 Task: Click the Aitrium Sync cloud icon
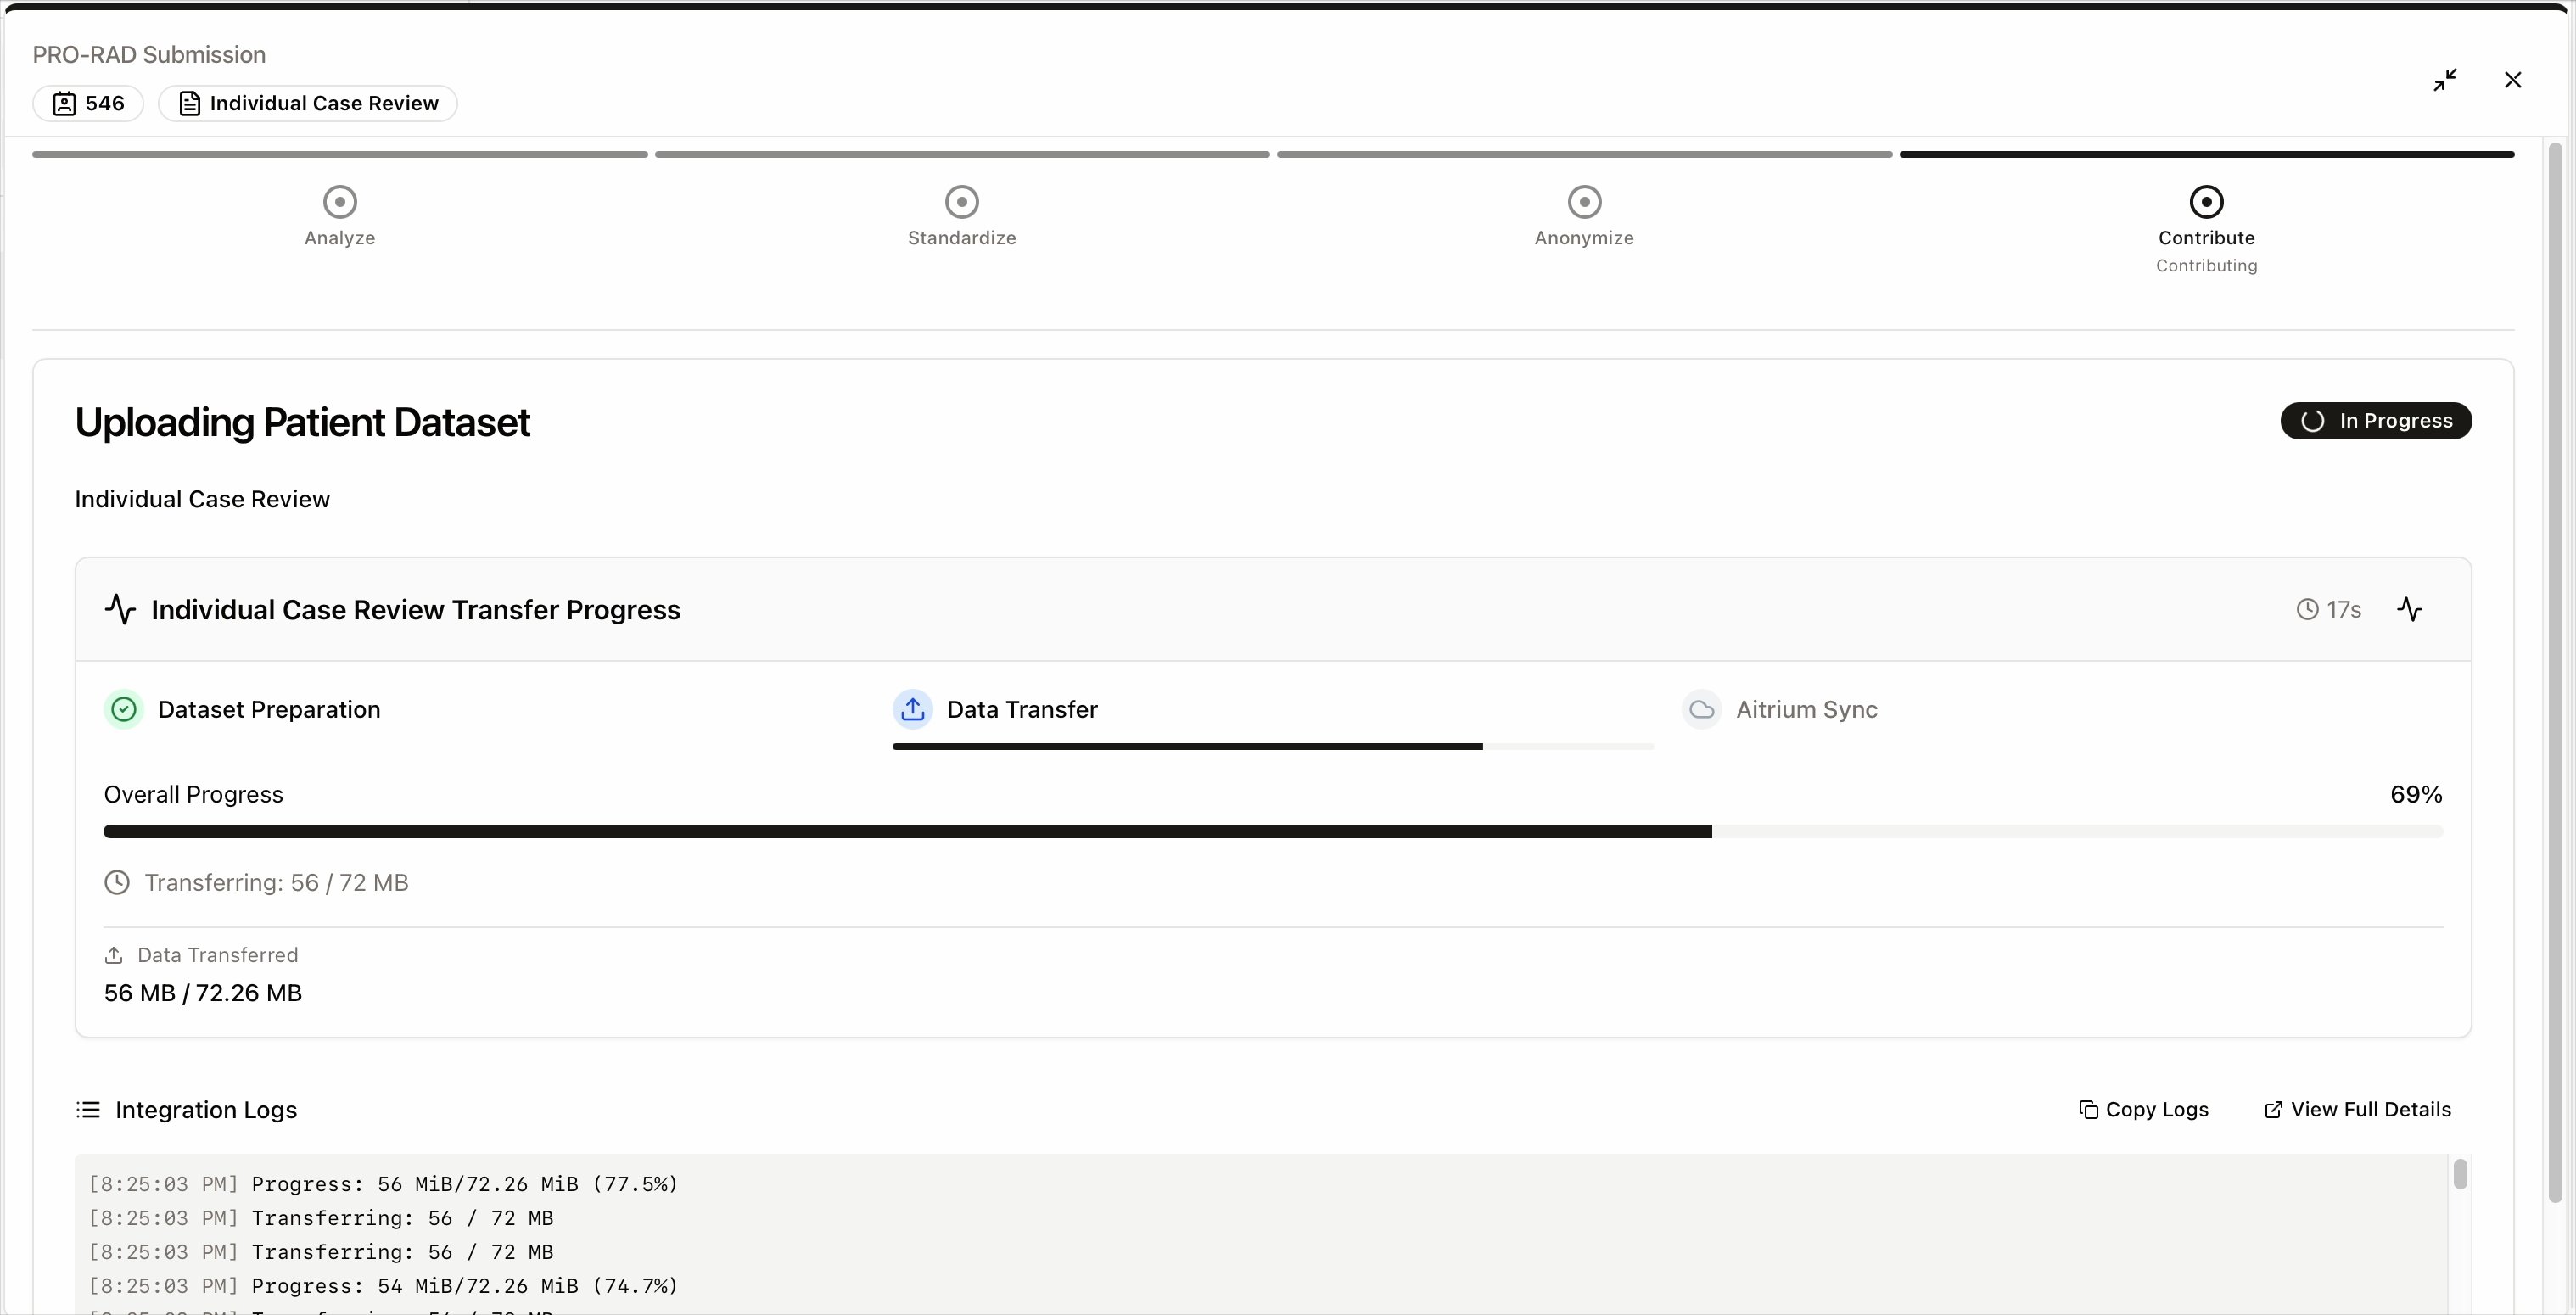1702,710
